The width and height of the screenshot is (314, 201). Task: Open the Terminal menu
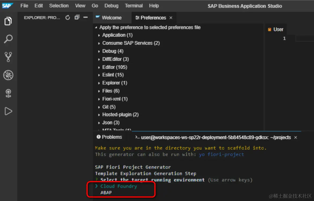pos(134,6)
